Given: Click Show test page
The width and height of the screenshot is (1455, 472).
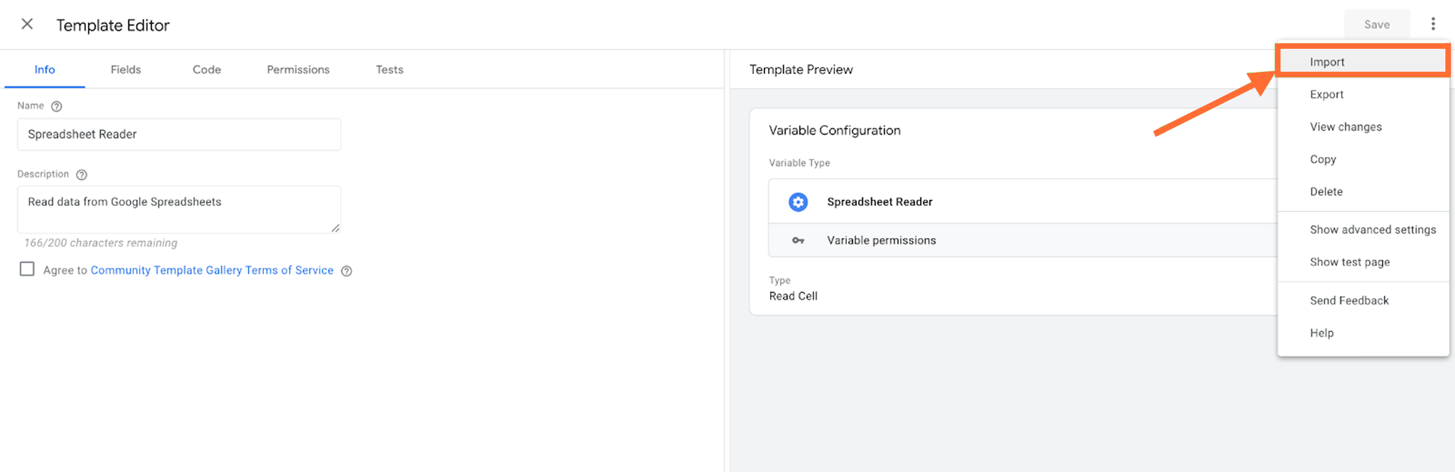Looking at the screenshot, I should [x=1363, y=262].
